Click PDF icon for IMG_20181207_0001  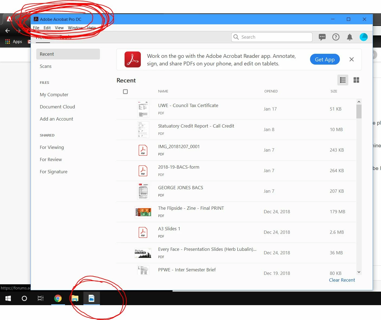pyautogui.click(x=143, y=150)
